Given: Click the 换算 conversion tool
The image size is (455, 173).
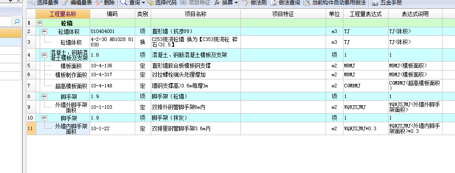Looking at the screenshot, I should (224, 3).
